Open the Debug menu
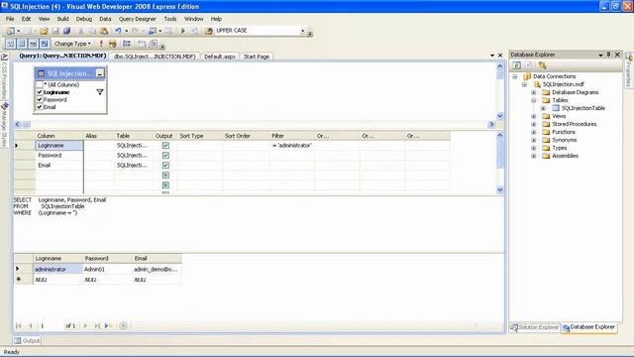Screen dimensions: 634x357 click(83, 19)
